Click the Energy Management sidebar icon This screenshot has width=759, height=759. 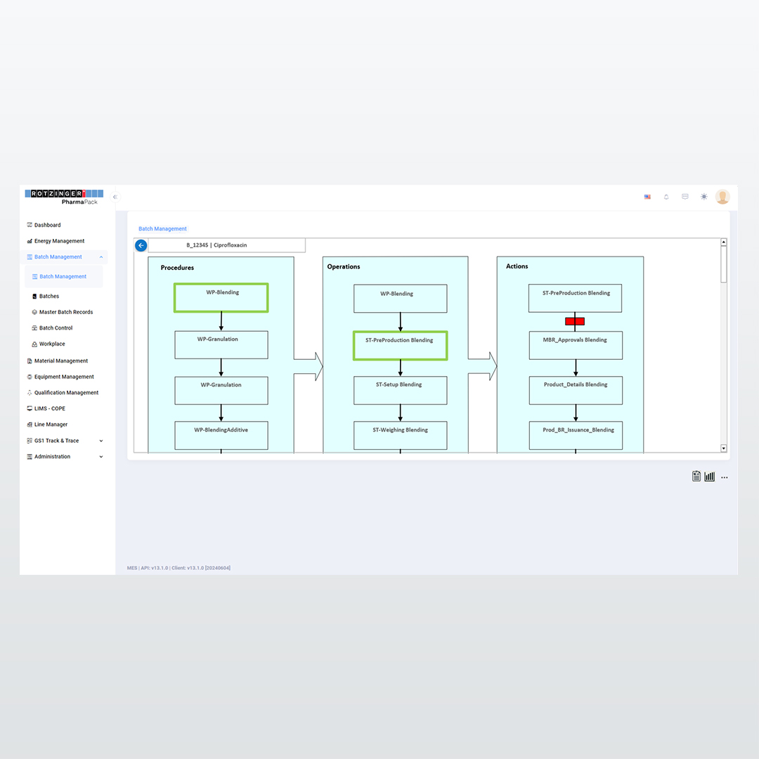[x=30, y=241]
